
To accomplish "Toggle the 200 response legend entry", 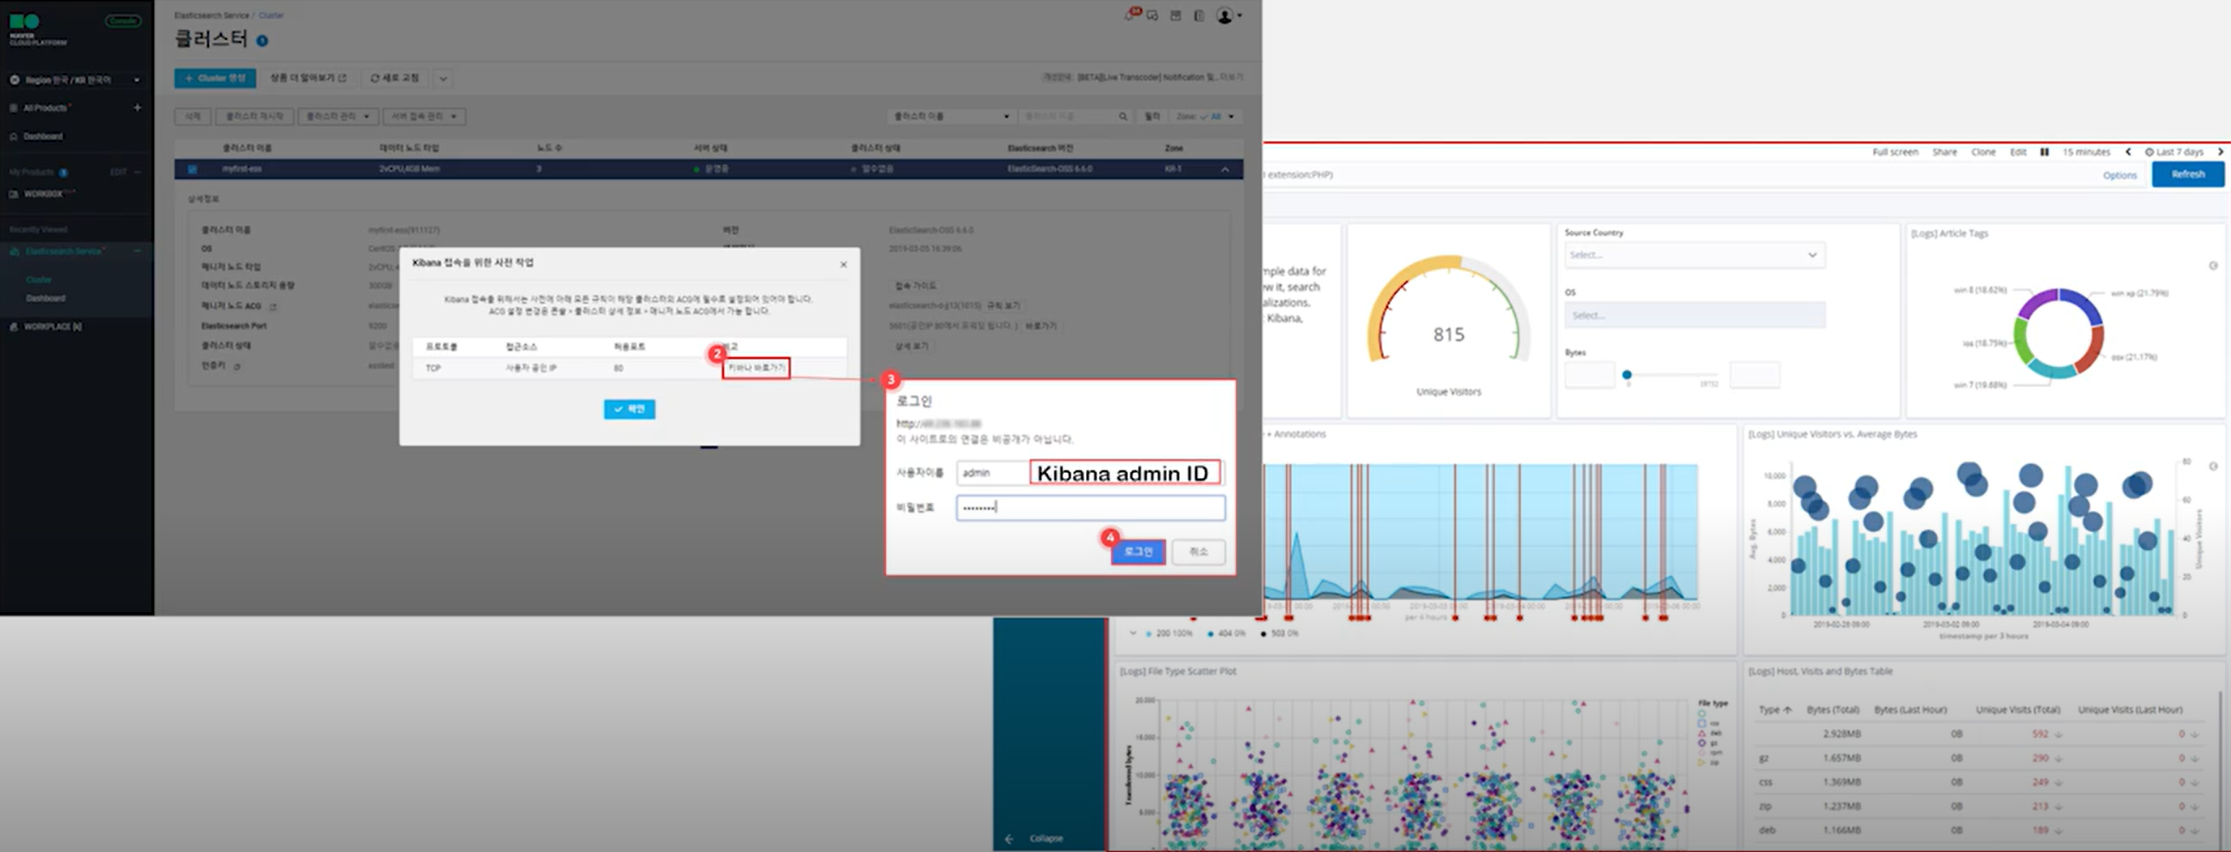I will 1169,634.
